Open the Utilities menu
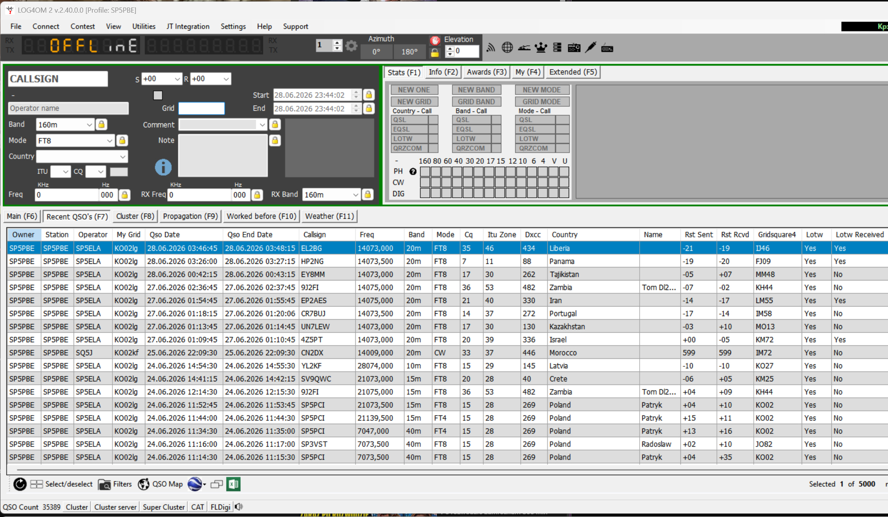This screenshot has height=517, width=888. coord(144,27)
